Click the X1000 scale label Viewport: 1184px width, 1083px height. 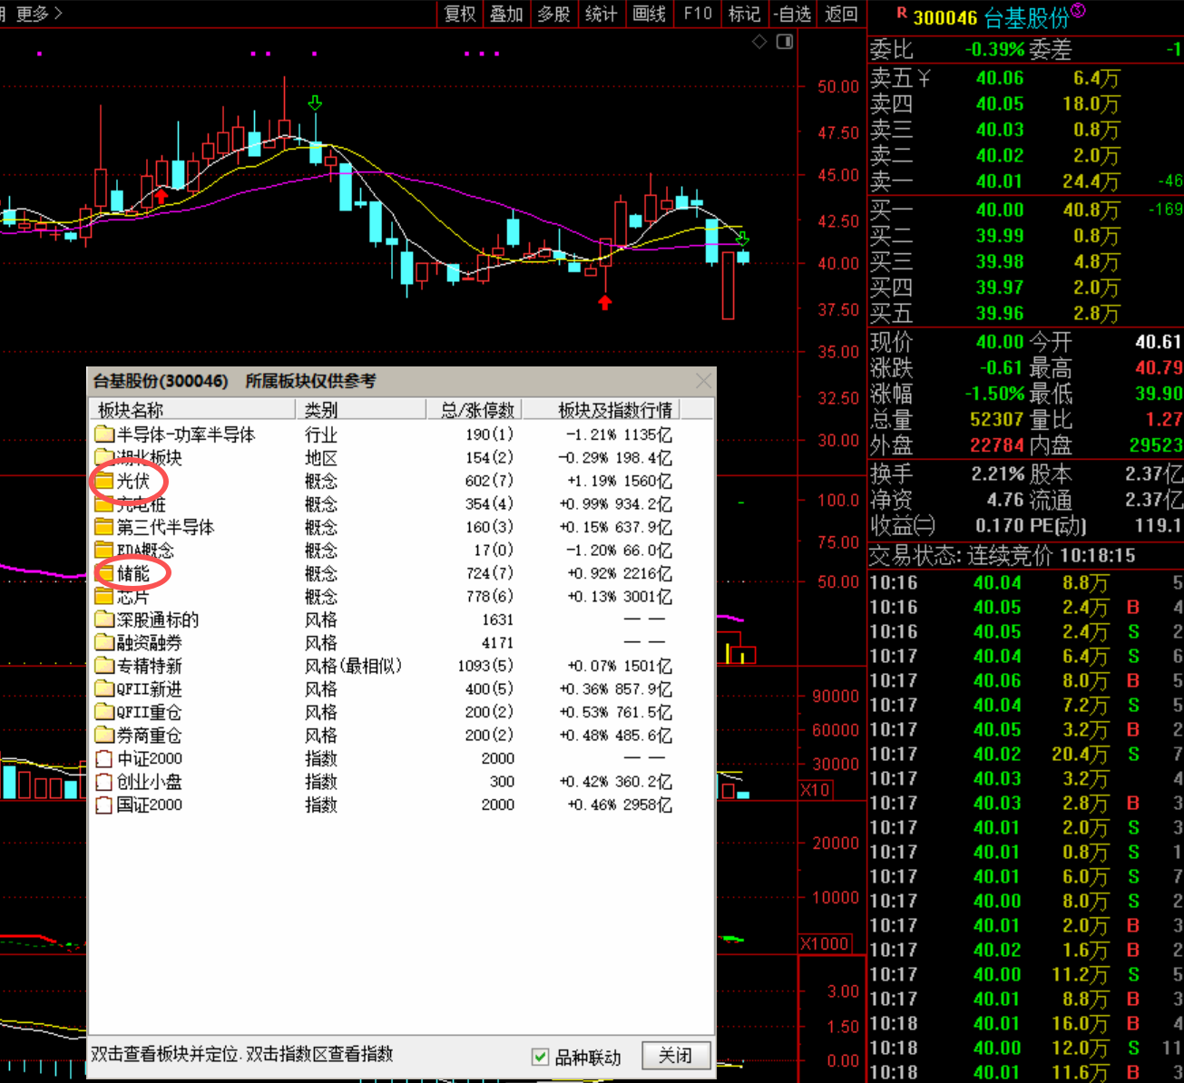tap(824, 943)
